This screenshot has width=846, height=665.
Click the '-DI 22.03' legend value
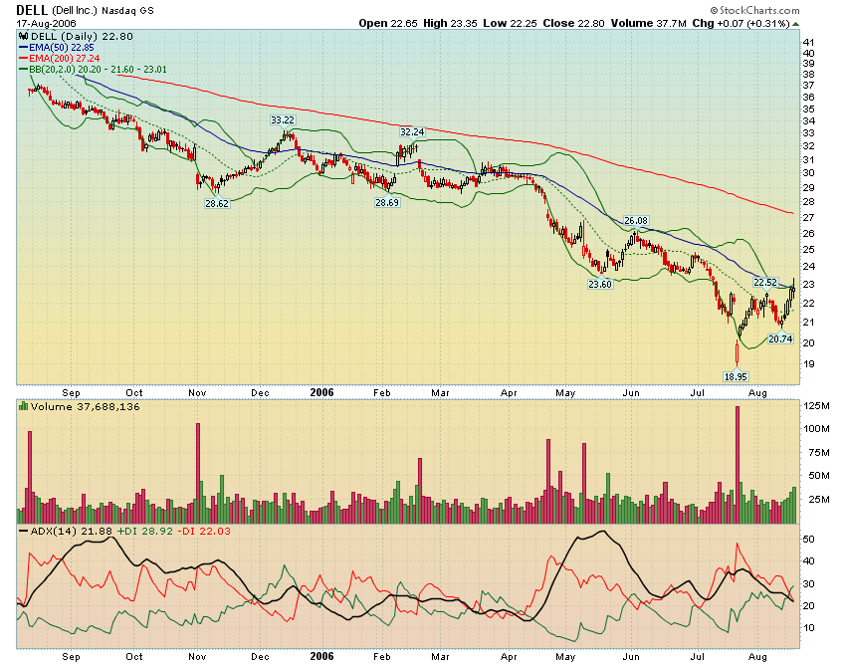204,532
